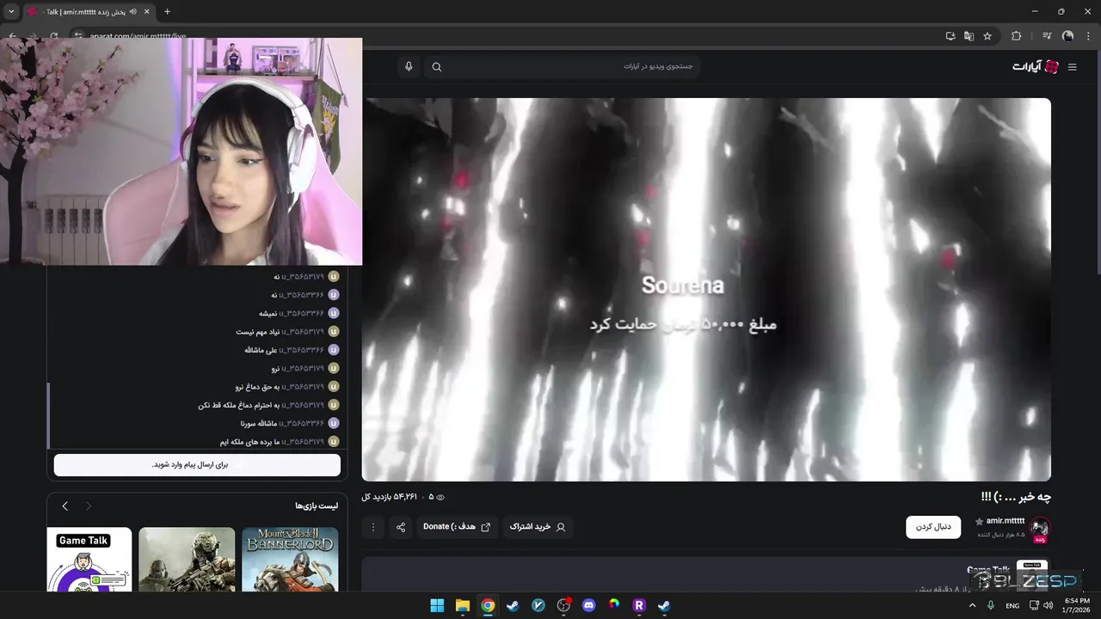
Task: Open the Mount & Blade II Bannerlord thumbnail
Action: pos(290,560)
